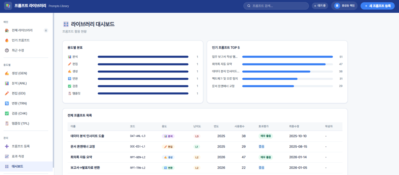
Task: Click the 최종수정 column header
Action: tap(294, 126)
